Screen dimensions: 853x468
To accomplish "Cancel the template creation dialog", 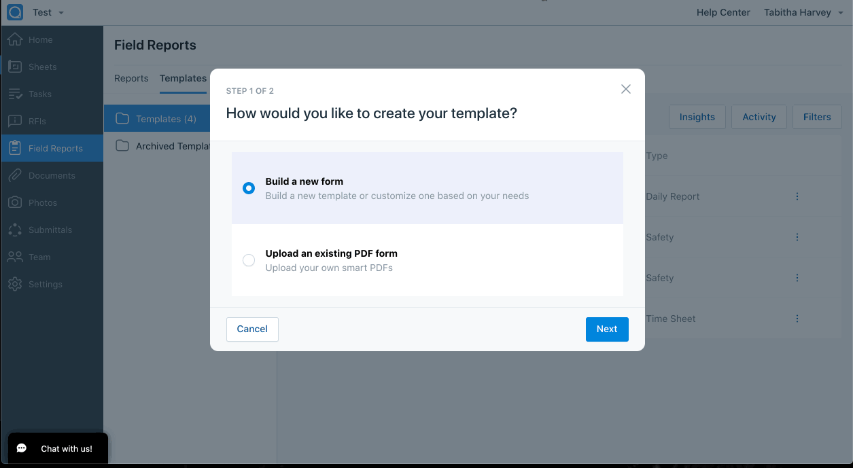I will coord(252,329).
